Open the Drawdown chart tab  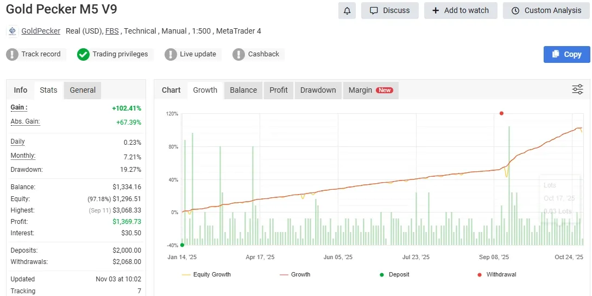tap(318, 90)
